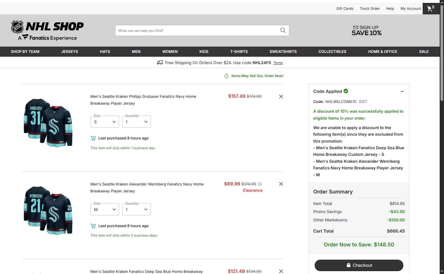444x274 pixels.
Task: Click the Checkout button
Action: tap(359, 265)
